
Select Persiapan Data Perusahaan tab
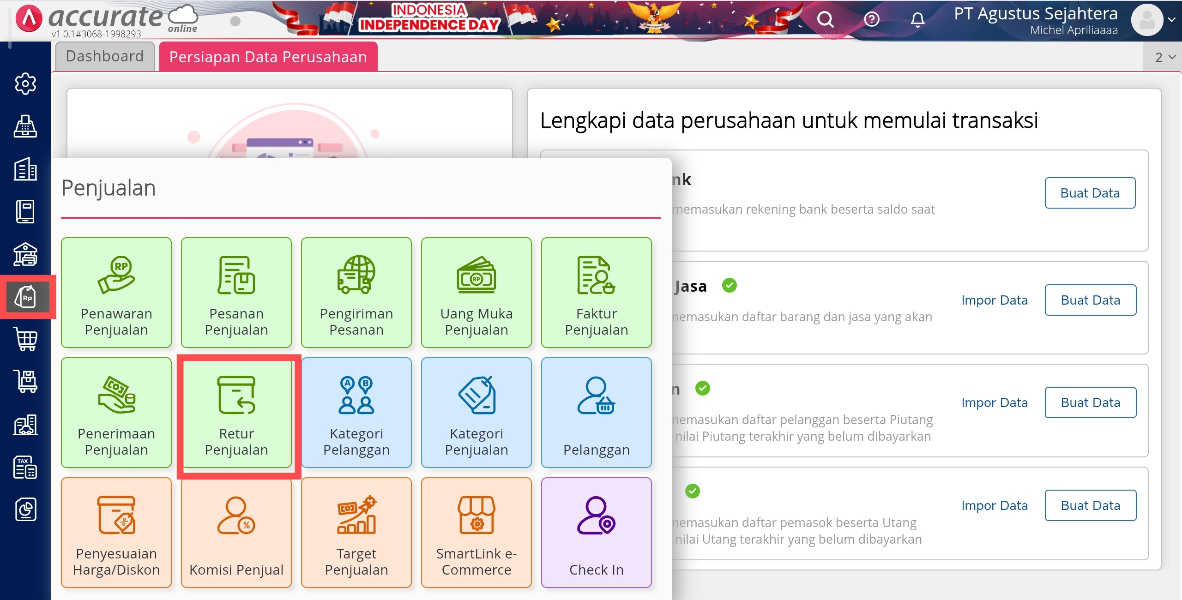[x=268, y=57]
